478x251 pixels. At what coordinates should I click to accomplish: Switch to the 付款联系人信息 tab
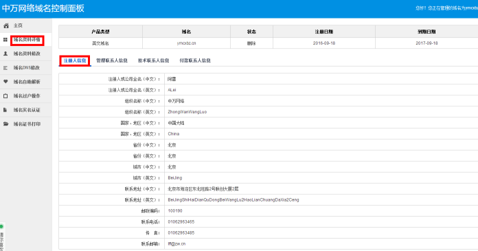pos(195,60)
